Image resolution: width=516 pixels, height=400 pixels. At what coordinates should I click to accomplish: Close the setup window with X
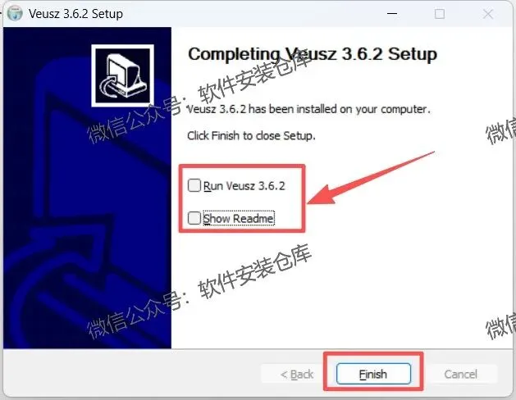tap(488, 14)
